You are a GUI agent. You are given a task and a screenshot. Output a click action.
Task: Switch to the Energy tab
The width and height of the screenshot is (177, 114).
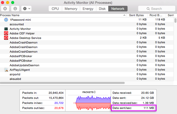point(88,9)
